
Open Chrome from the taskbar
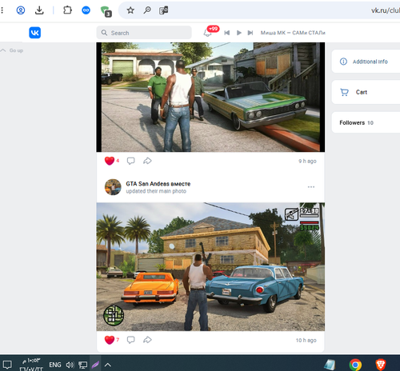(x=355, y=365)
